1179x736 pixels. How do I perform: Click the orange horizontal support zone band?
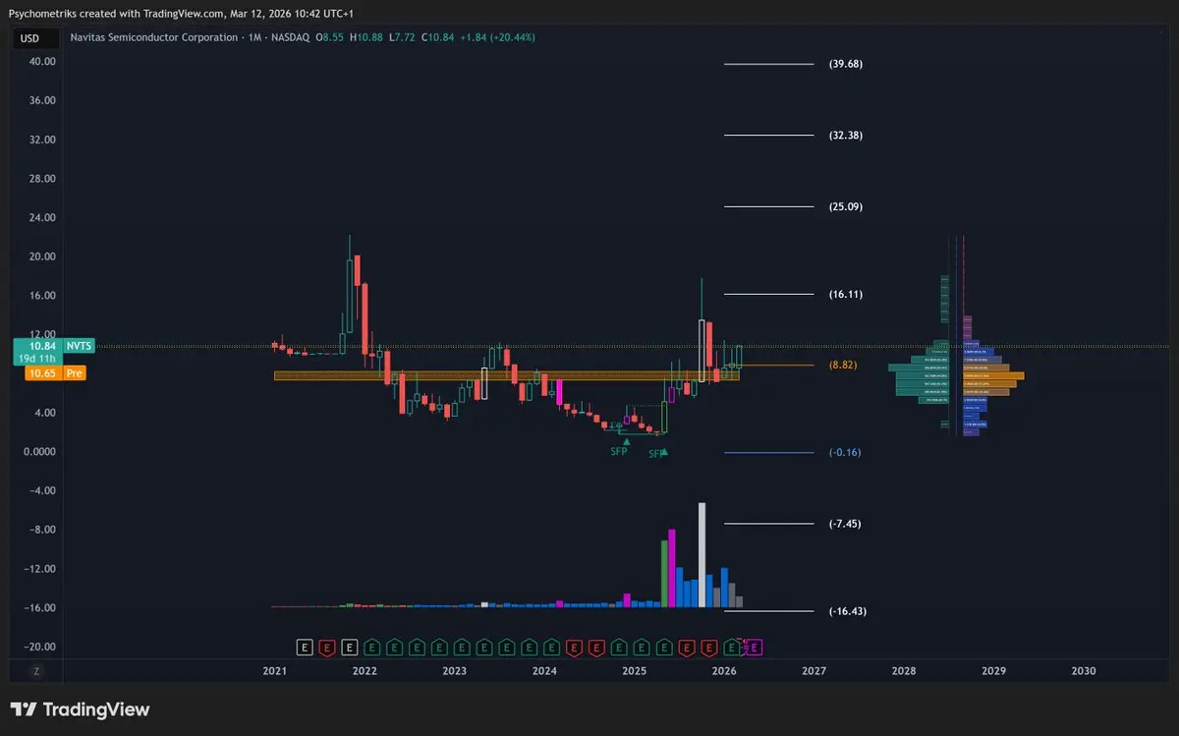pos(506,375)
